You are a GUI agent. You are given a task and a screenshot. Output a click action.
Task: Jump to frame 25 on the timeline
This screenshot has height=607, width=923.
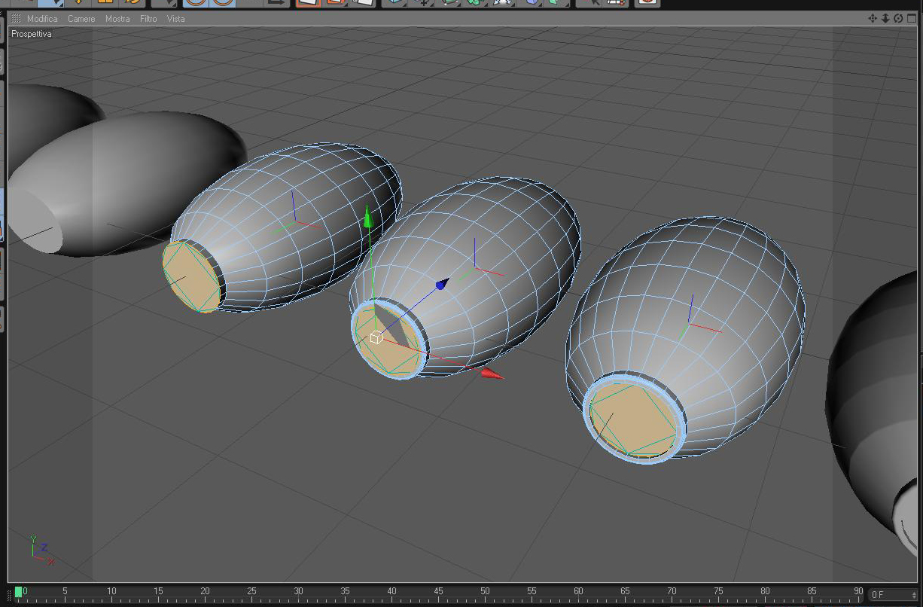[x=251, y=591]
